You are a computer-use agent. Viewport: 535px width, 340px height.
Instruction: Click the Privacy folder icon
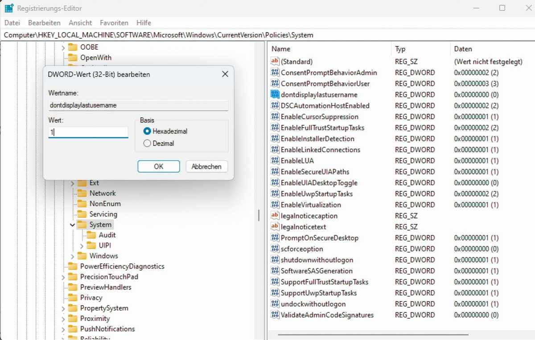click(x=73, y=298)
